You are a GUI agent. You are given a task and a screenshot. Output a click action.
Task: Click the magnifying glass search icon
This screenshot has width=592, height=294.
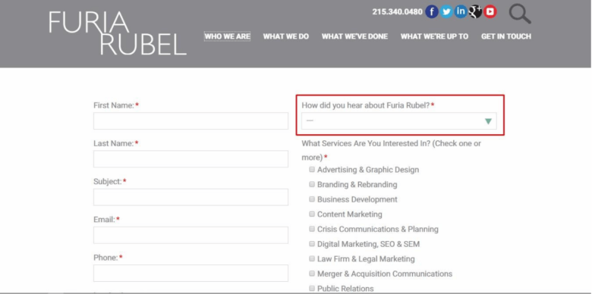tap(520, 14)
